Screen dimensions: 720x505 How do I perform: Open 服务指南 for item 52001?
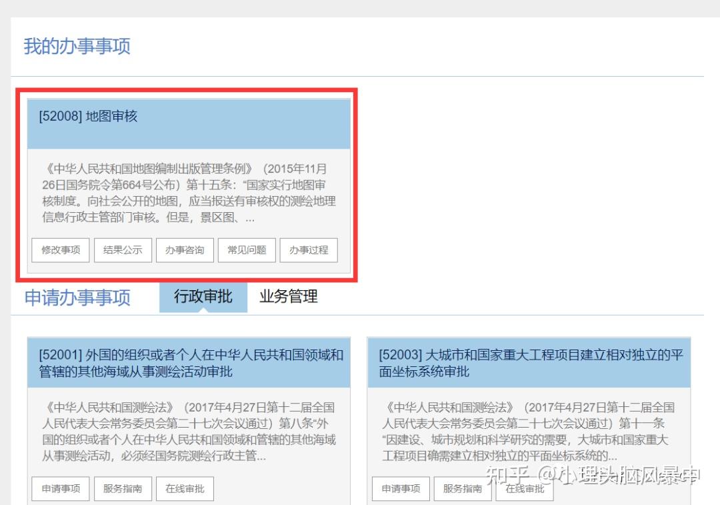coord(123,488)
